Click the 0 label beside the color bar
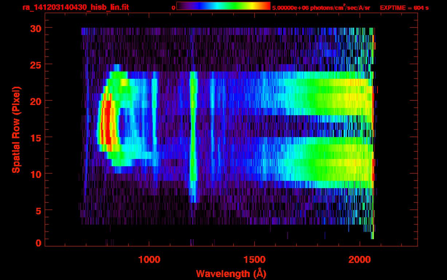The image size is (447, 280). pos(173,8)
